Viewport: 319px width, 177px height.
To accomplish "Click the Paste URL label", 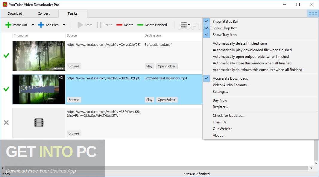I will coord(20,25).
